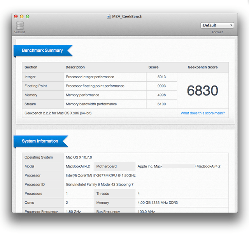Click the Floating Point score 9903

tap(162, 86)
